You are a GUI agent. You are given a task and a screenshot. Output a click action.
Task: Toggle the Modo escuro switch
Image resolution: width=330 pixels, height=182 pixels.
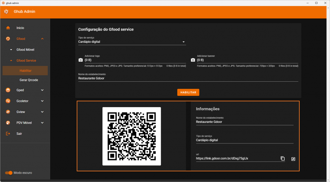(9, 173)
